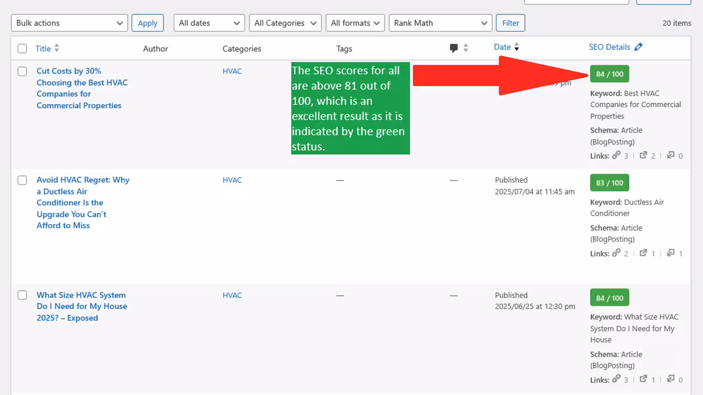Toggle the select-all checkbox in header
703x395 pixels.
[22, 49]
